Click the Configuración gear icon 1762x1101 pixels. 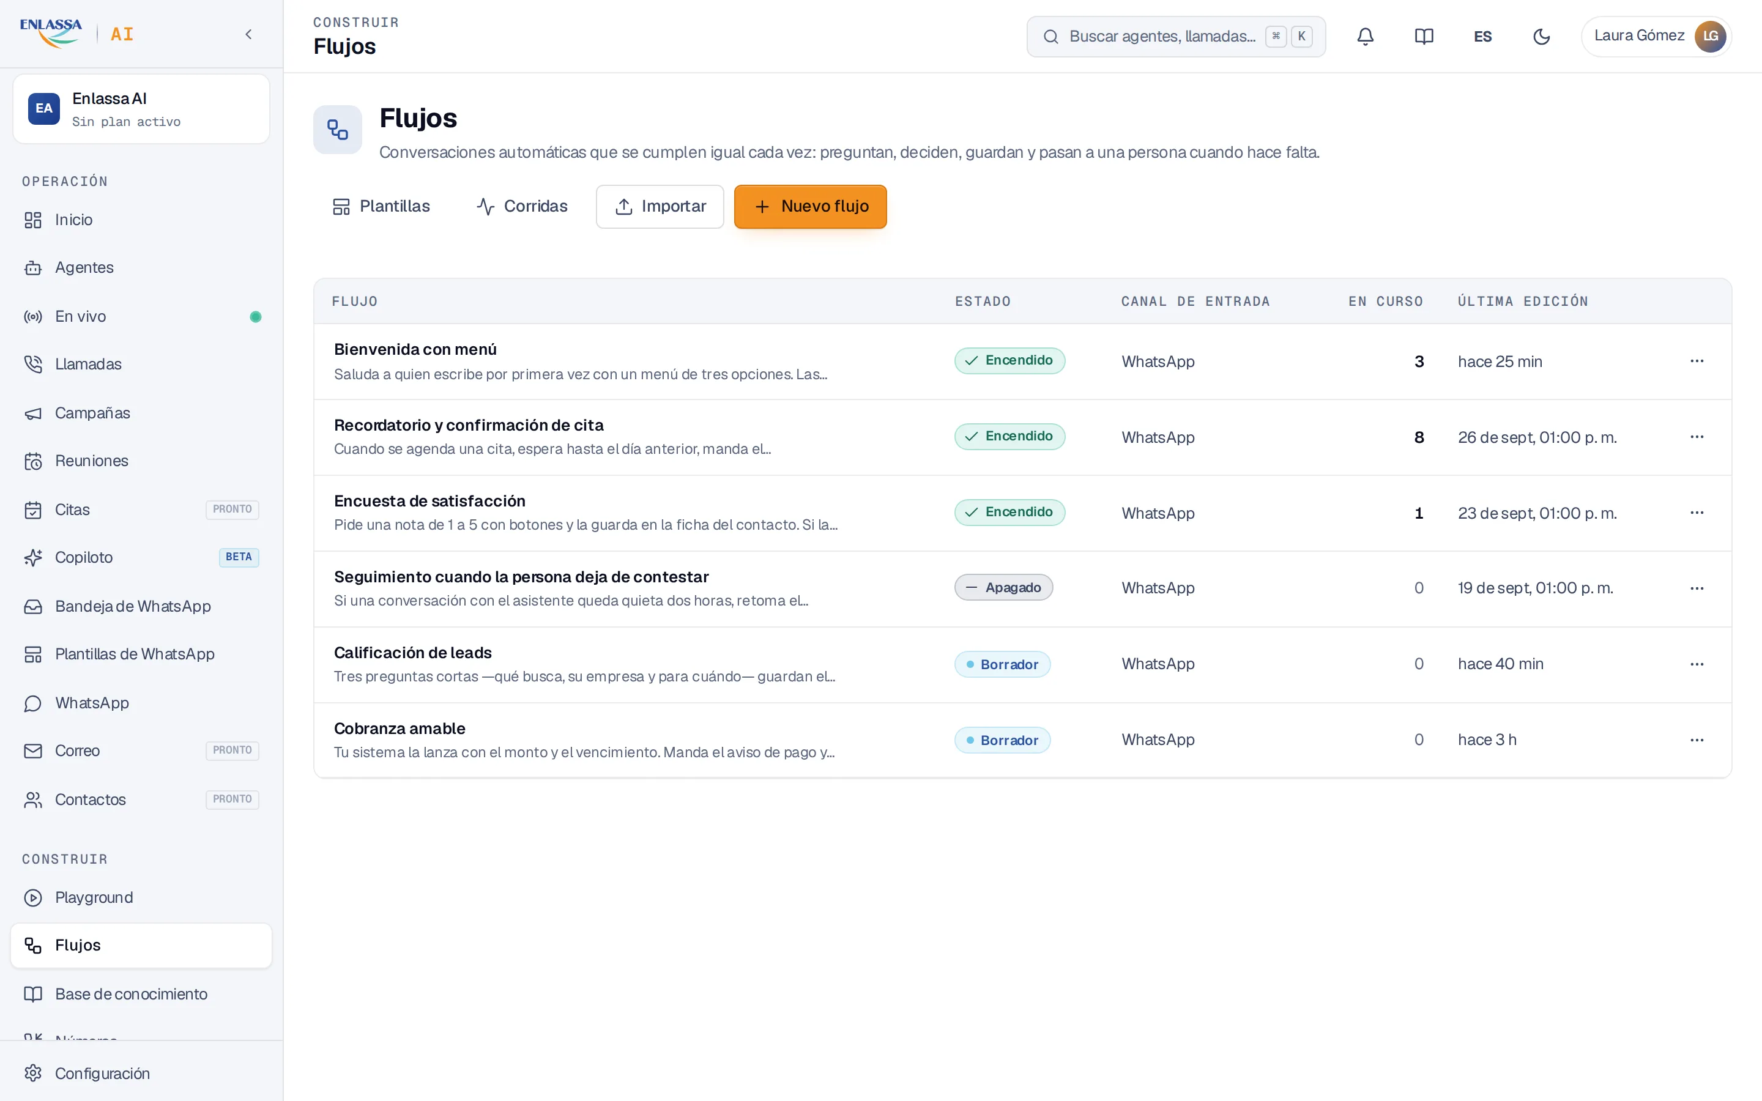33,1073
